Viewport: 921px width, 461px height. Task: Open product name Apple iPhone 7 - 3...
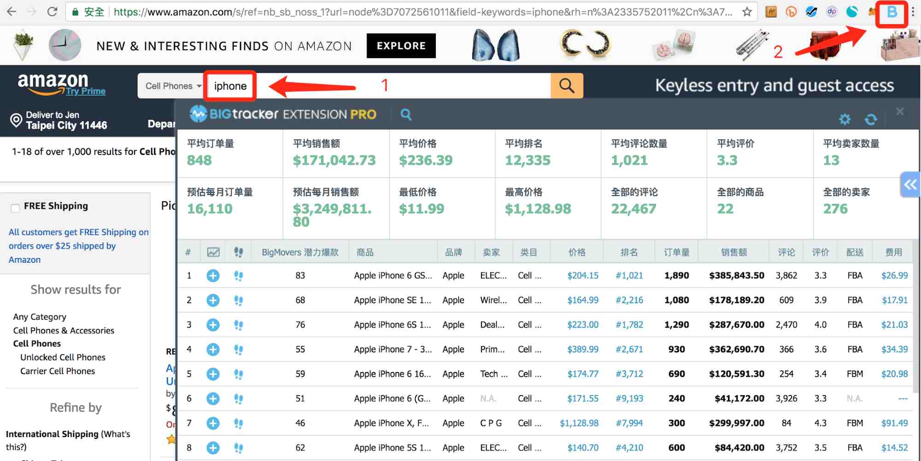393,350
